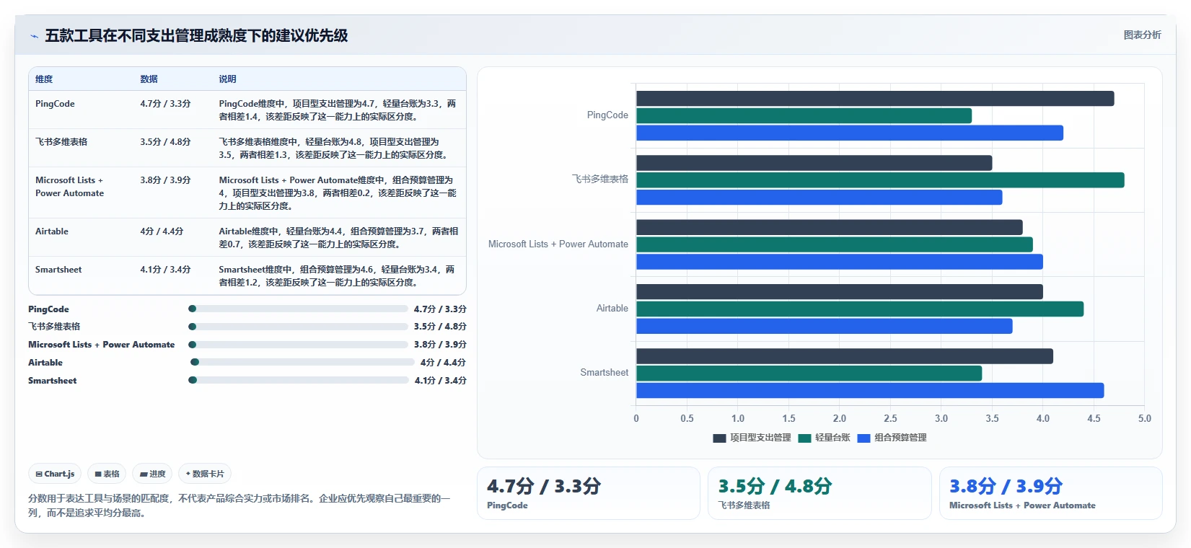
Task: Click PingCode chart axis label
Action: point(607,115)
